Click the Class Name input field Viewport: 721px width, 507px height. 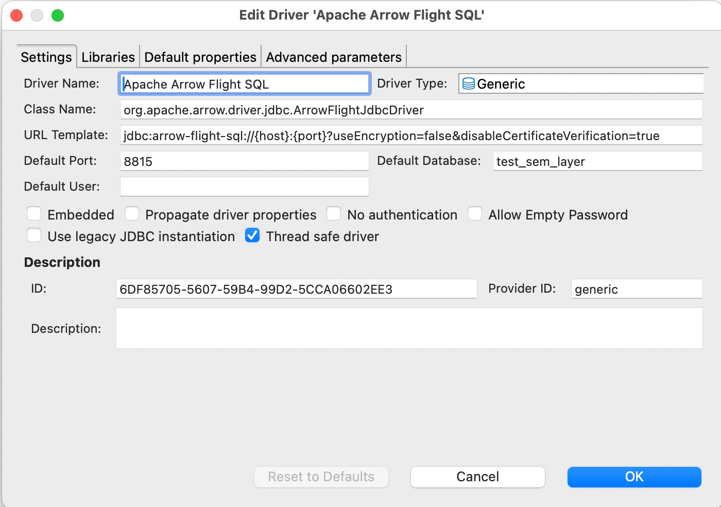pos(411,109)
